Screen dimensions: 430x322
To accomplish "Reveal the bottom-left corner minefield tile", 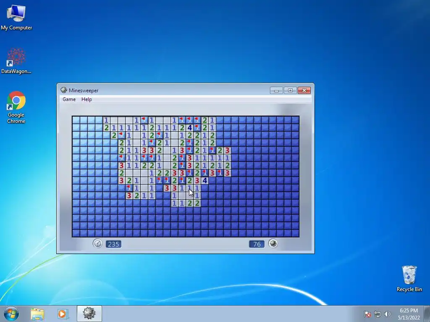I will click(76, 233).
